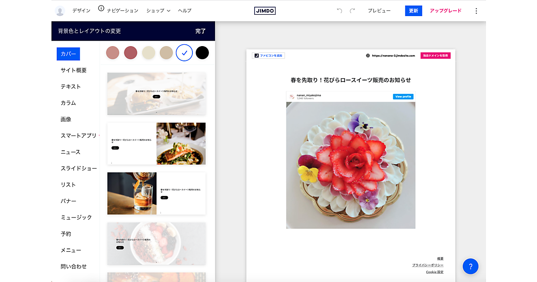Screen dimensions: 537x282
Task: Click the JIMDO logo
Action: [x=264, y=11]
